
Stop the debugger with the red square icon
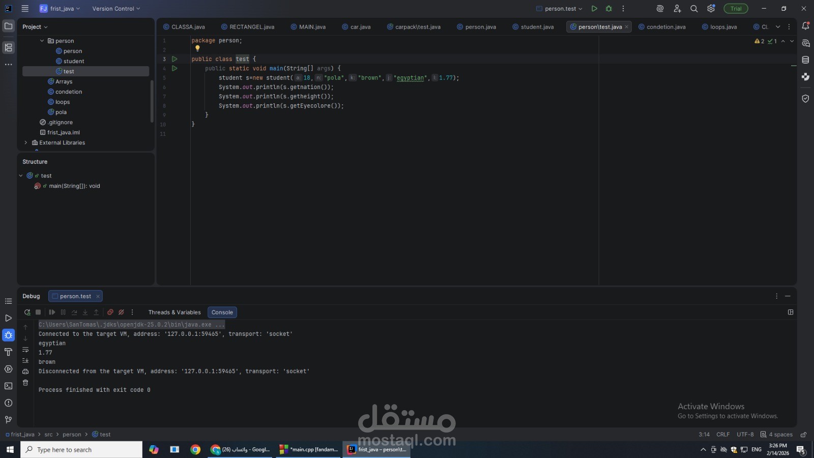[x=38, y=312]
